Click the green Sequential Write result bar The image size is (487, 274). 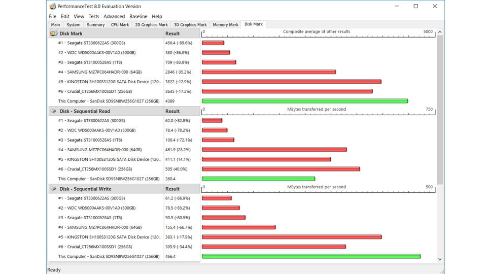pyautogui.click(x=310, y=256)
